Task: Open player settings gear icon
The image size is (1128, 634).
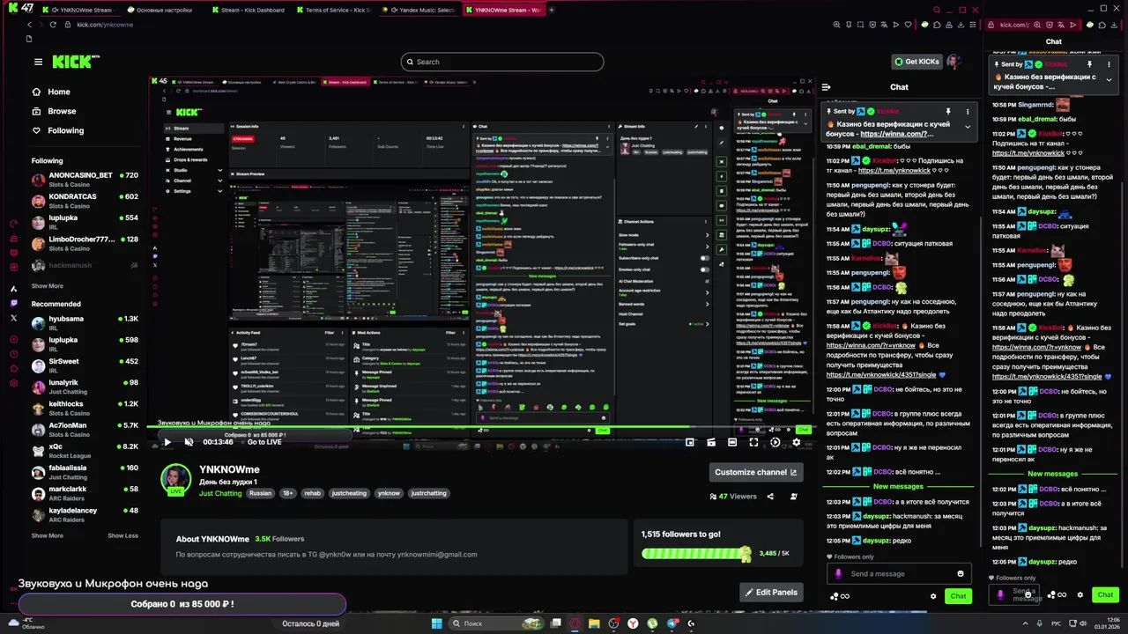Action: pos(796,442)
